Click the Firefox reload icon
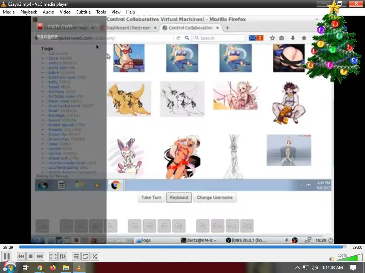 point(178,38)
